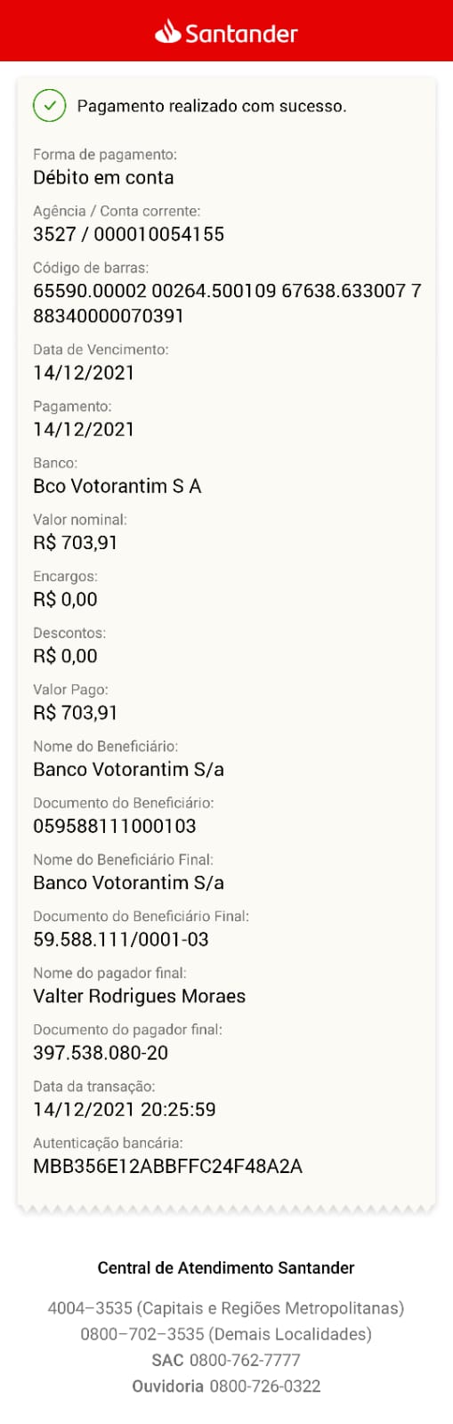Viewport: 453px width, 1424px height.
Task: Select the payer document 397.538.080-20
Action: point(101,1052)
